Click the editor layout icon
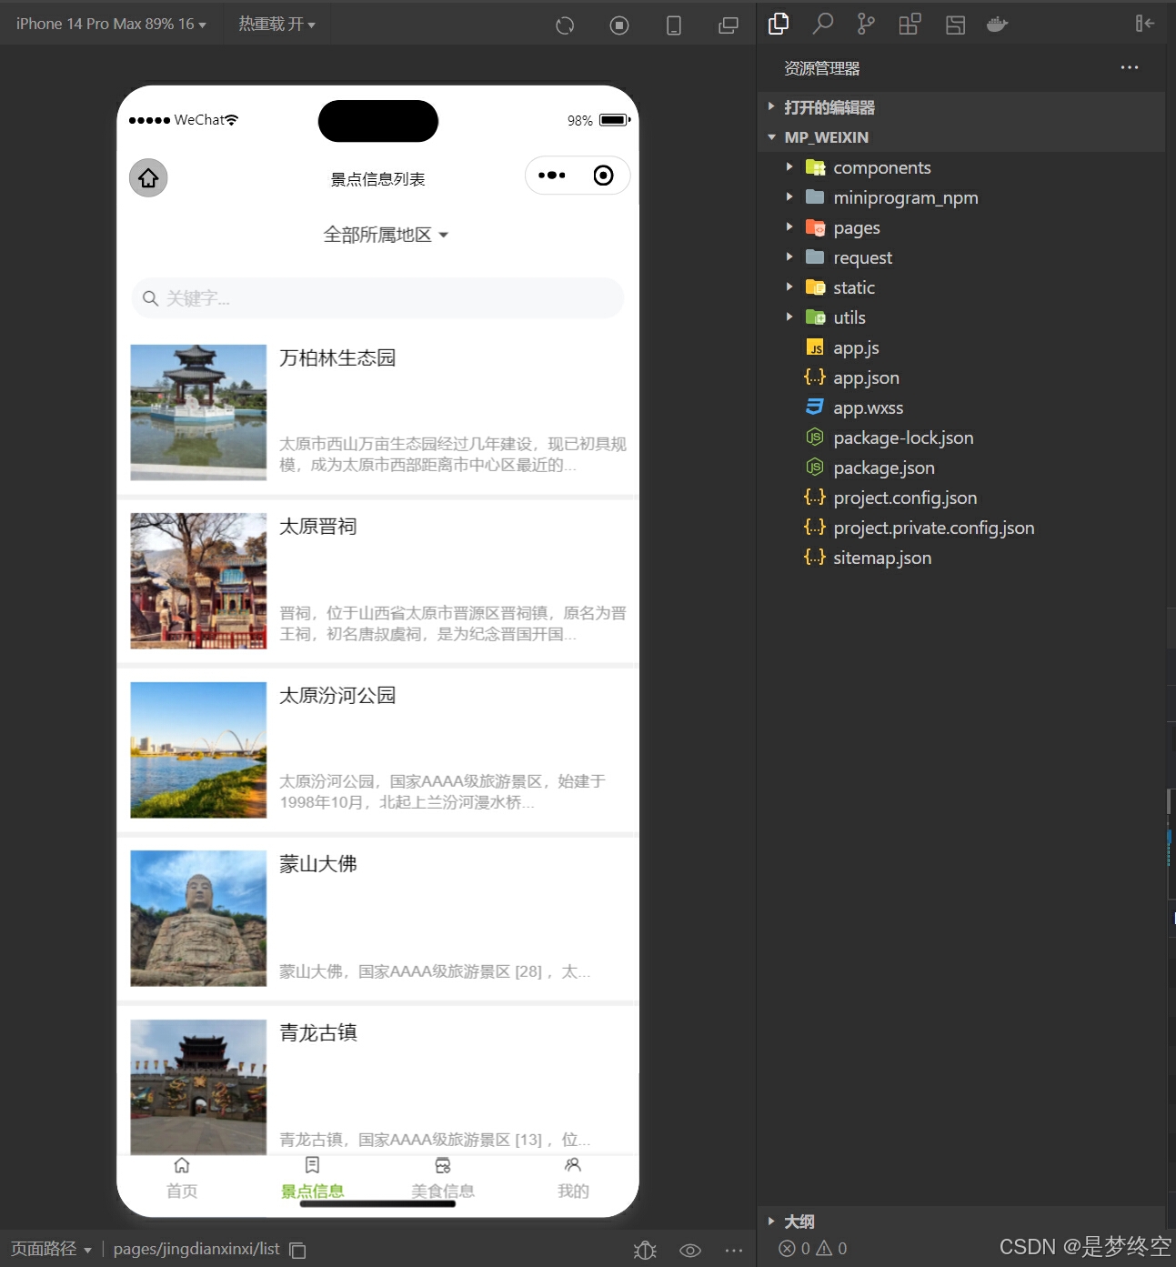 pyautogui.click(x=955, y=25)
